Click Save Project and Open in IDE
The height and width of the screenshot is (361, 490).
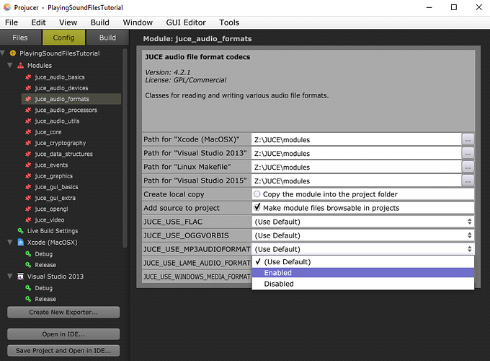63,351
